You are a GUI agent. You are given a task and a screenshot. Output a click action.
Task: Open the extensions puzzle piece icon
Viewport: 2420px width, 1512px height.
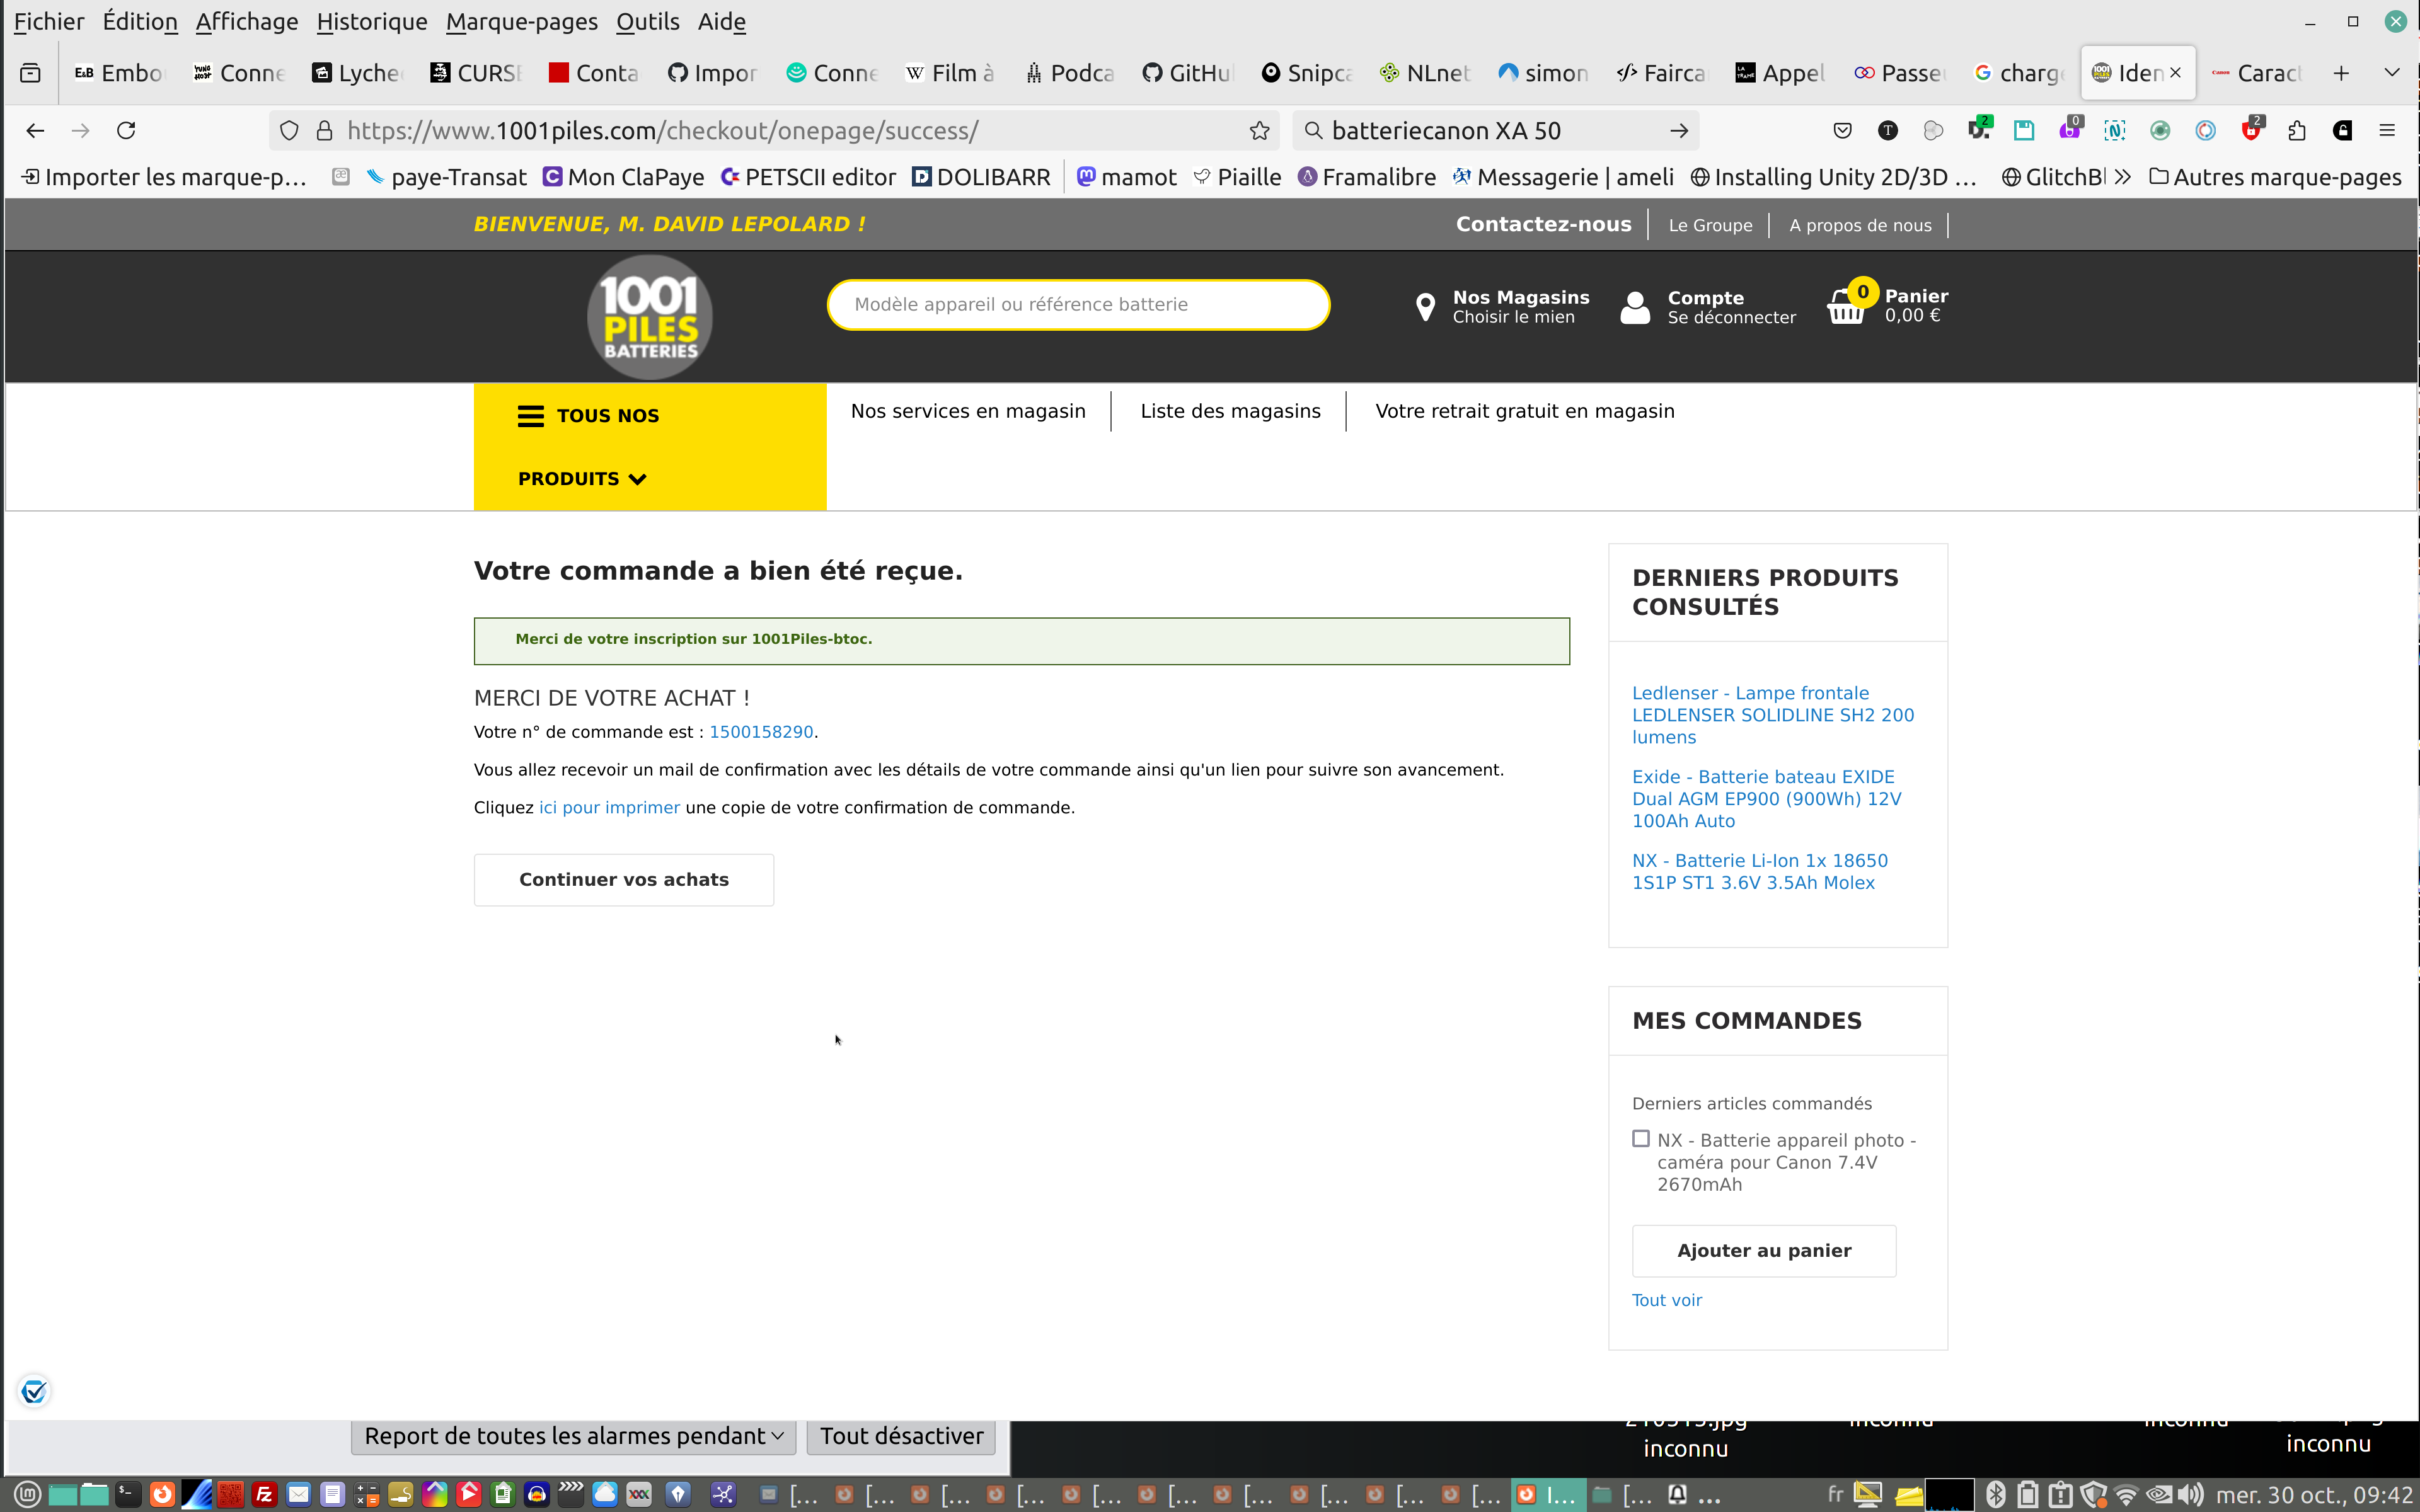2297,131
